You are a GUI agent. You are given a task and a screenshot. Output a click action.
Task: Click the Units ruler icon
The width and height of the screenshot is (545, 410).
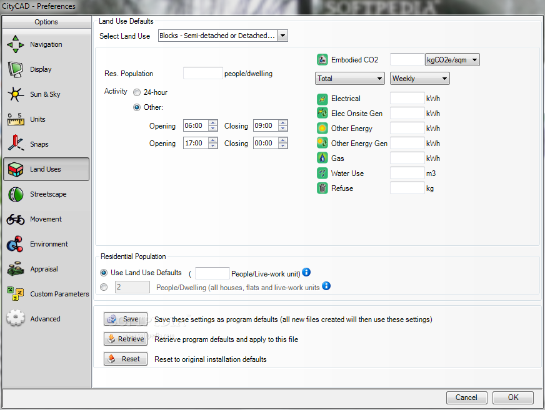(x=15, y=119)
